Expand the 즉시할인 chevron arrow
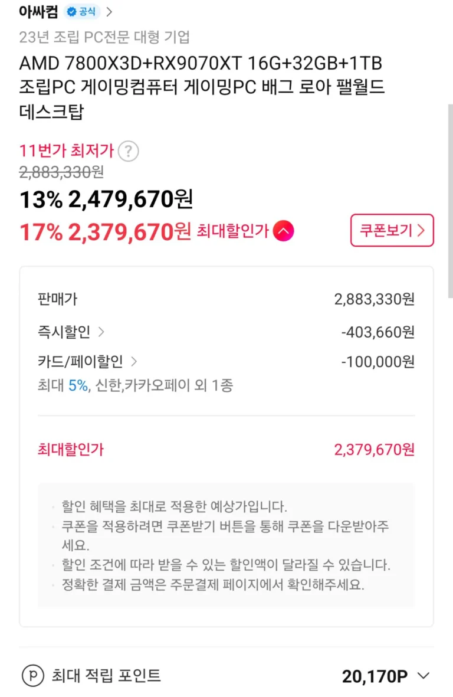Viewport: 453px width, 697px height. tap(101, 332)
